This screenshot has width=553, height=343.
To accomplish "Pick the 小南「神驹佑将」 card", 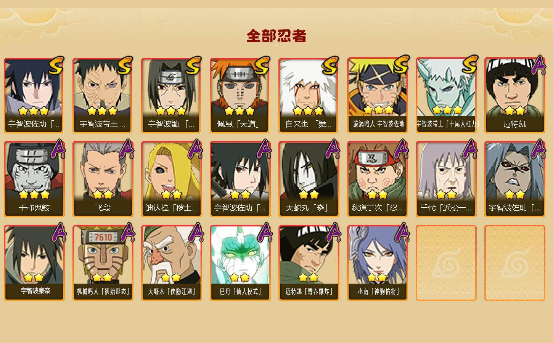I will (x=377, y=263).
